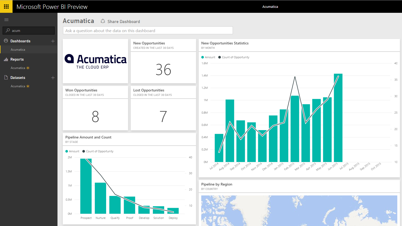Select the Deploy bar in Pipeline chart
The image size is (402, 226).
[x=173, y=211]
